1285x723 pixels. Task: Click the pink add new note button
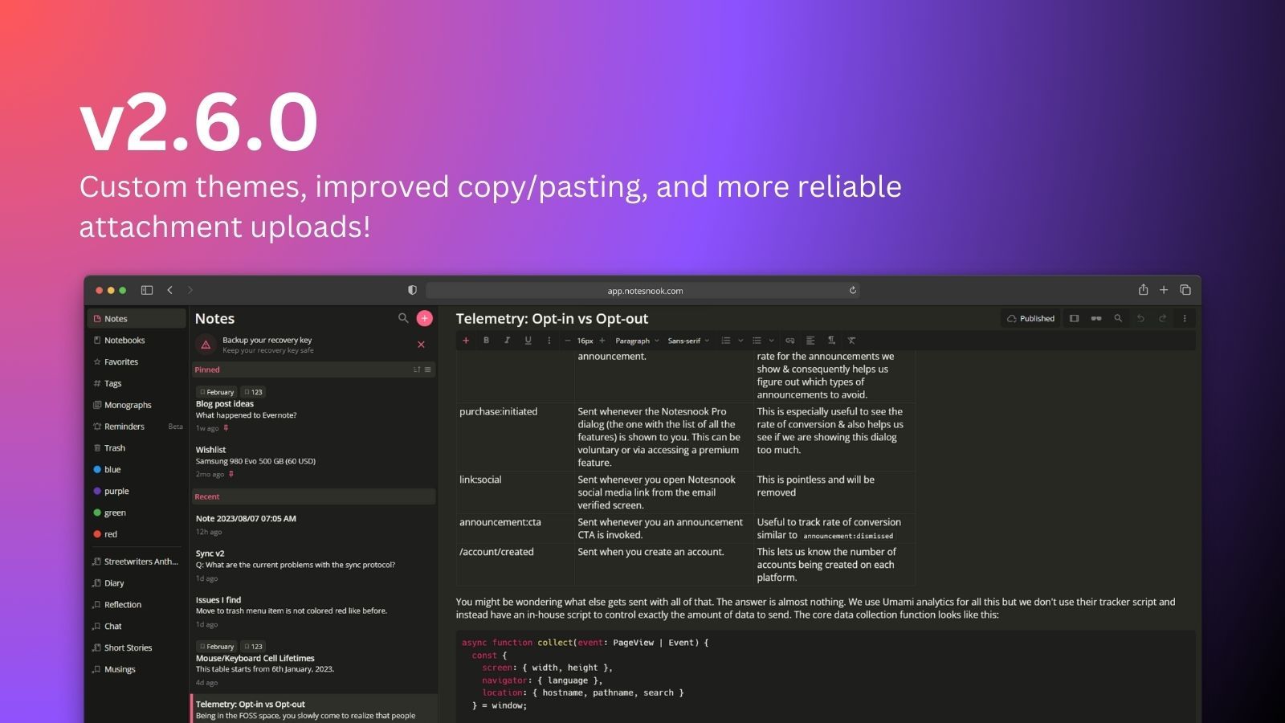425,318
